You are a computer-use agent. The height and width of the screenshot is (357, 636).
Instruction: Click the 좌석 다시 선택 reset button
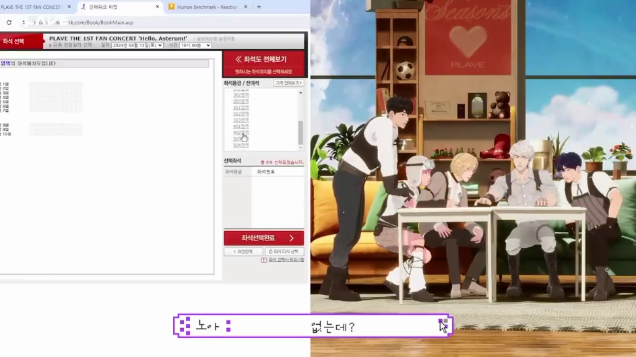pyautogui.click(x=284, y=251)
